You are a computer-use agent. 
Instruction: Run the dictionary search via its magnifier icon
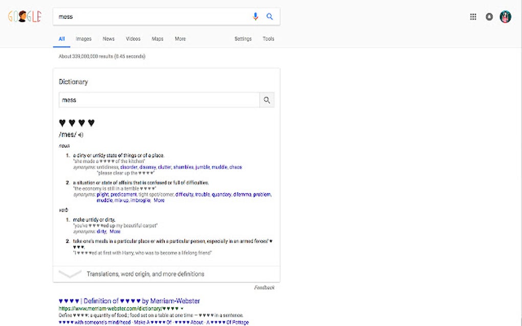tap(267, 100)
